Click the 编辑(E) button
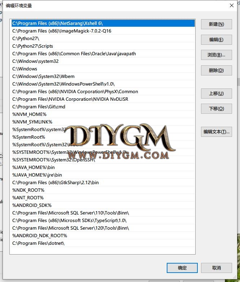Viewport: 240px width, 282px height. tap(217, 40)
